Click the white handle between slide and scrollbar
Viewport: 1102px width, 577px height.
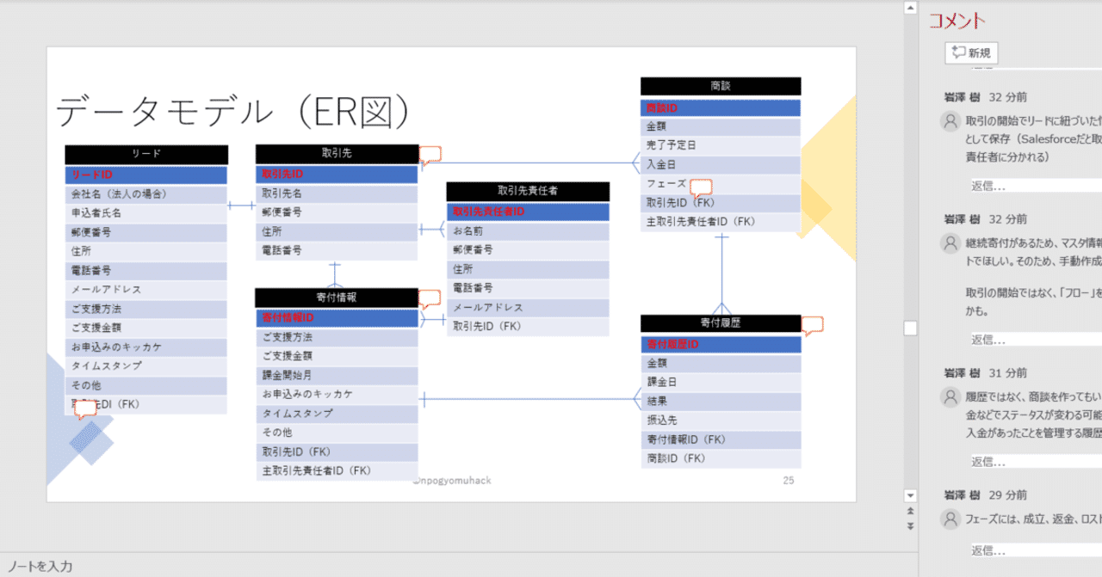tap(910, 328)
